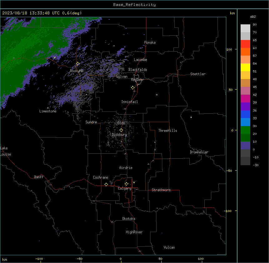The width and height of the screenshot is (269, 263).
Task: Click the yellow diamond marker near Cochrane
Action: pyautogui.click(x=106, y=184)
